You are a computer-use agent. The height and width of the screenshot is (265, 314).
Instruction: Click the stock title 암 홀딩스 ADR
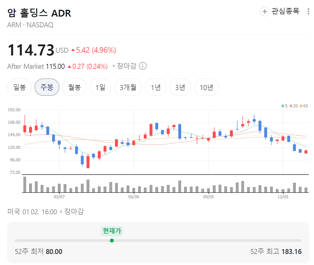(x=39, y=13)
